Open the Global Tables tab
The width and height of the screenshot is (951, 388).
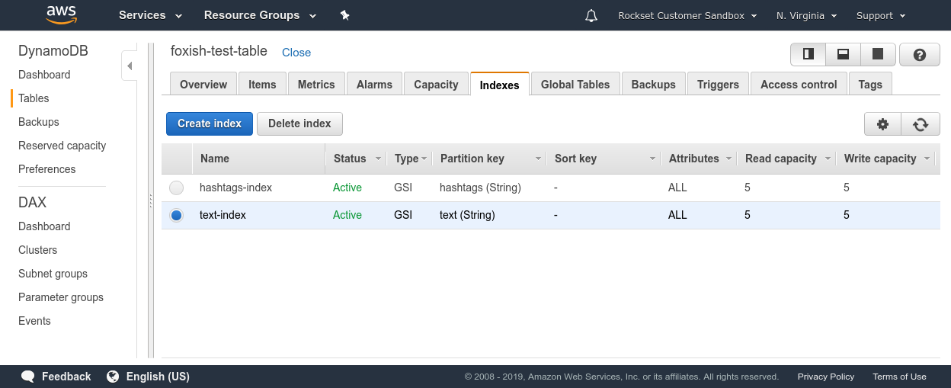(575, 85)
